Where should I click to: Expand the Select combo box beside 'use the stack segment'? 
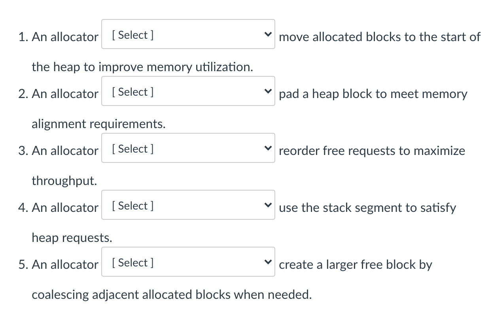188,205
